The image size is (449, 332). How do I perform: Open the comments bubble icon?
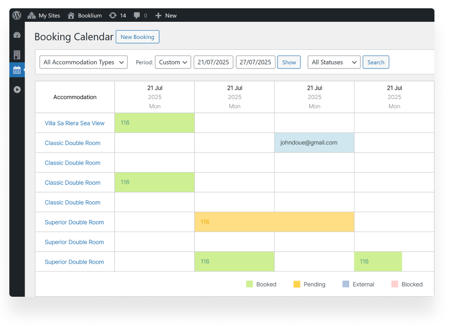(x=137, y=16)
